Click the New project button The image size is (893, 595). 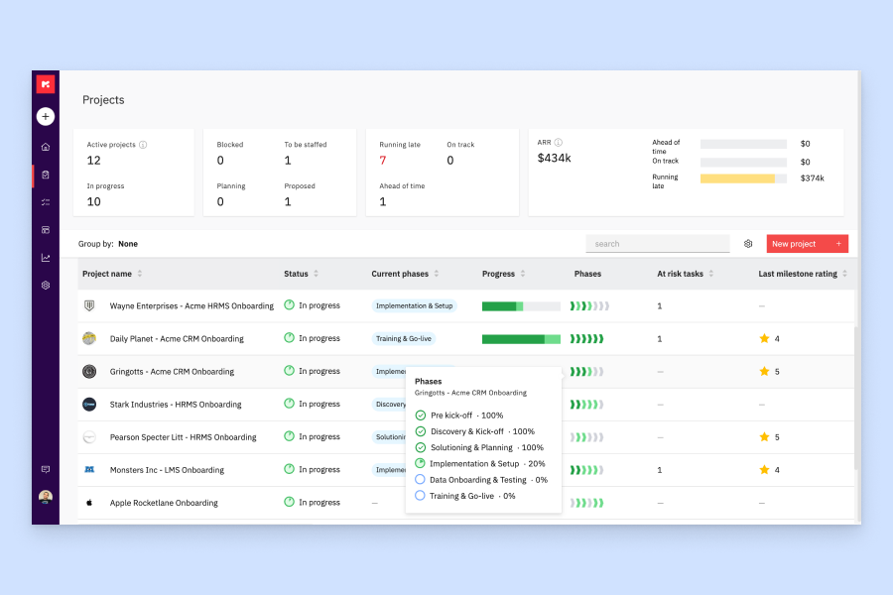[x=807, y=244]
